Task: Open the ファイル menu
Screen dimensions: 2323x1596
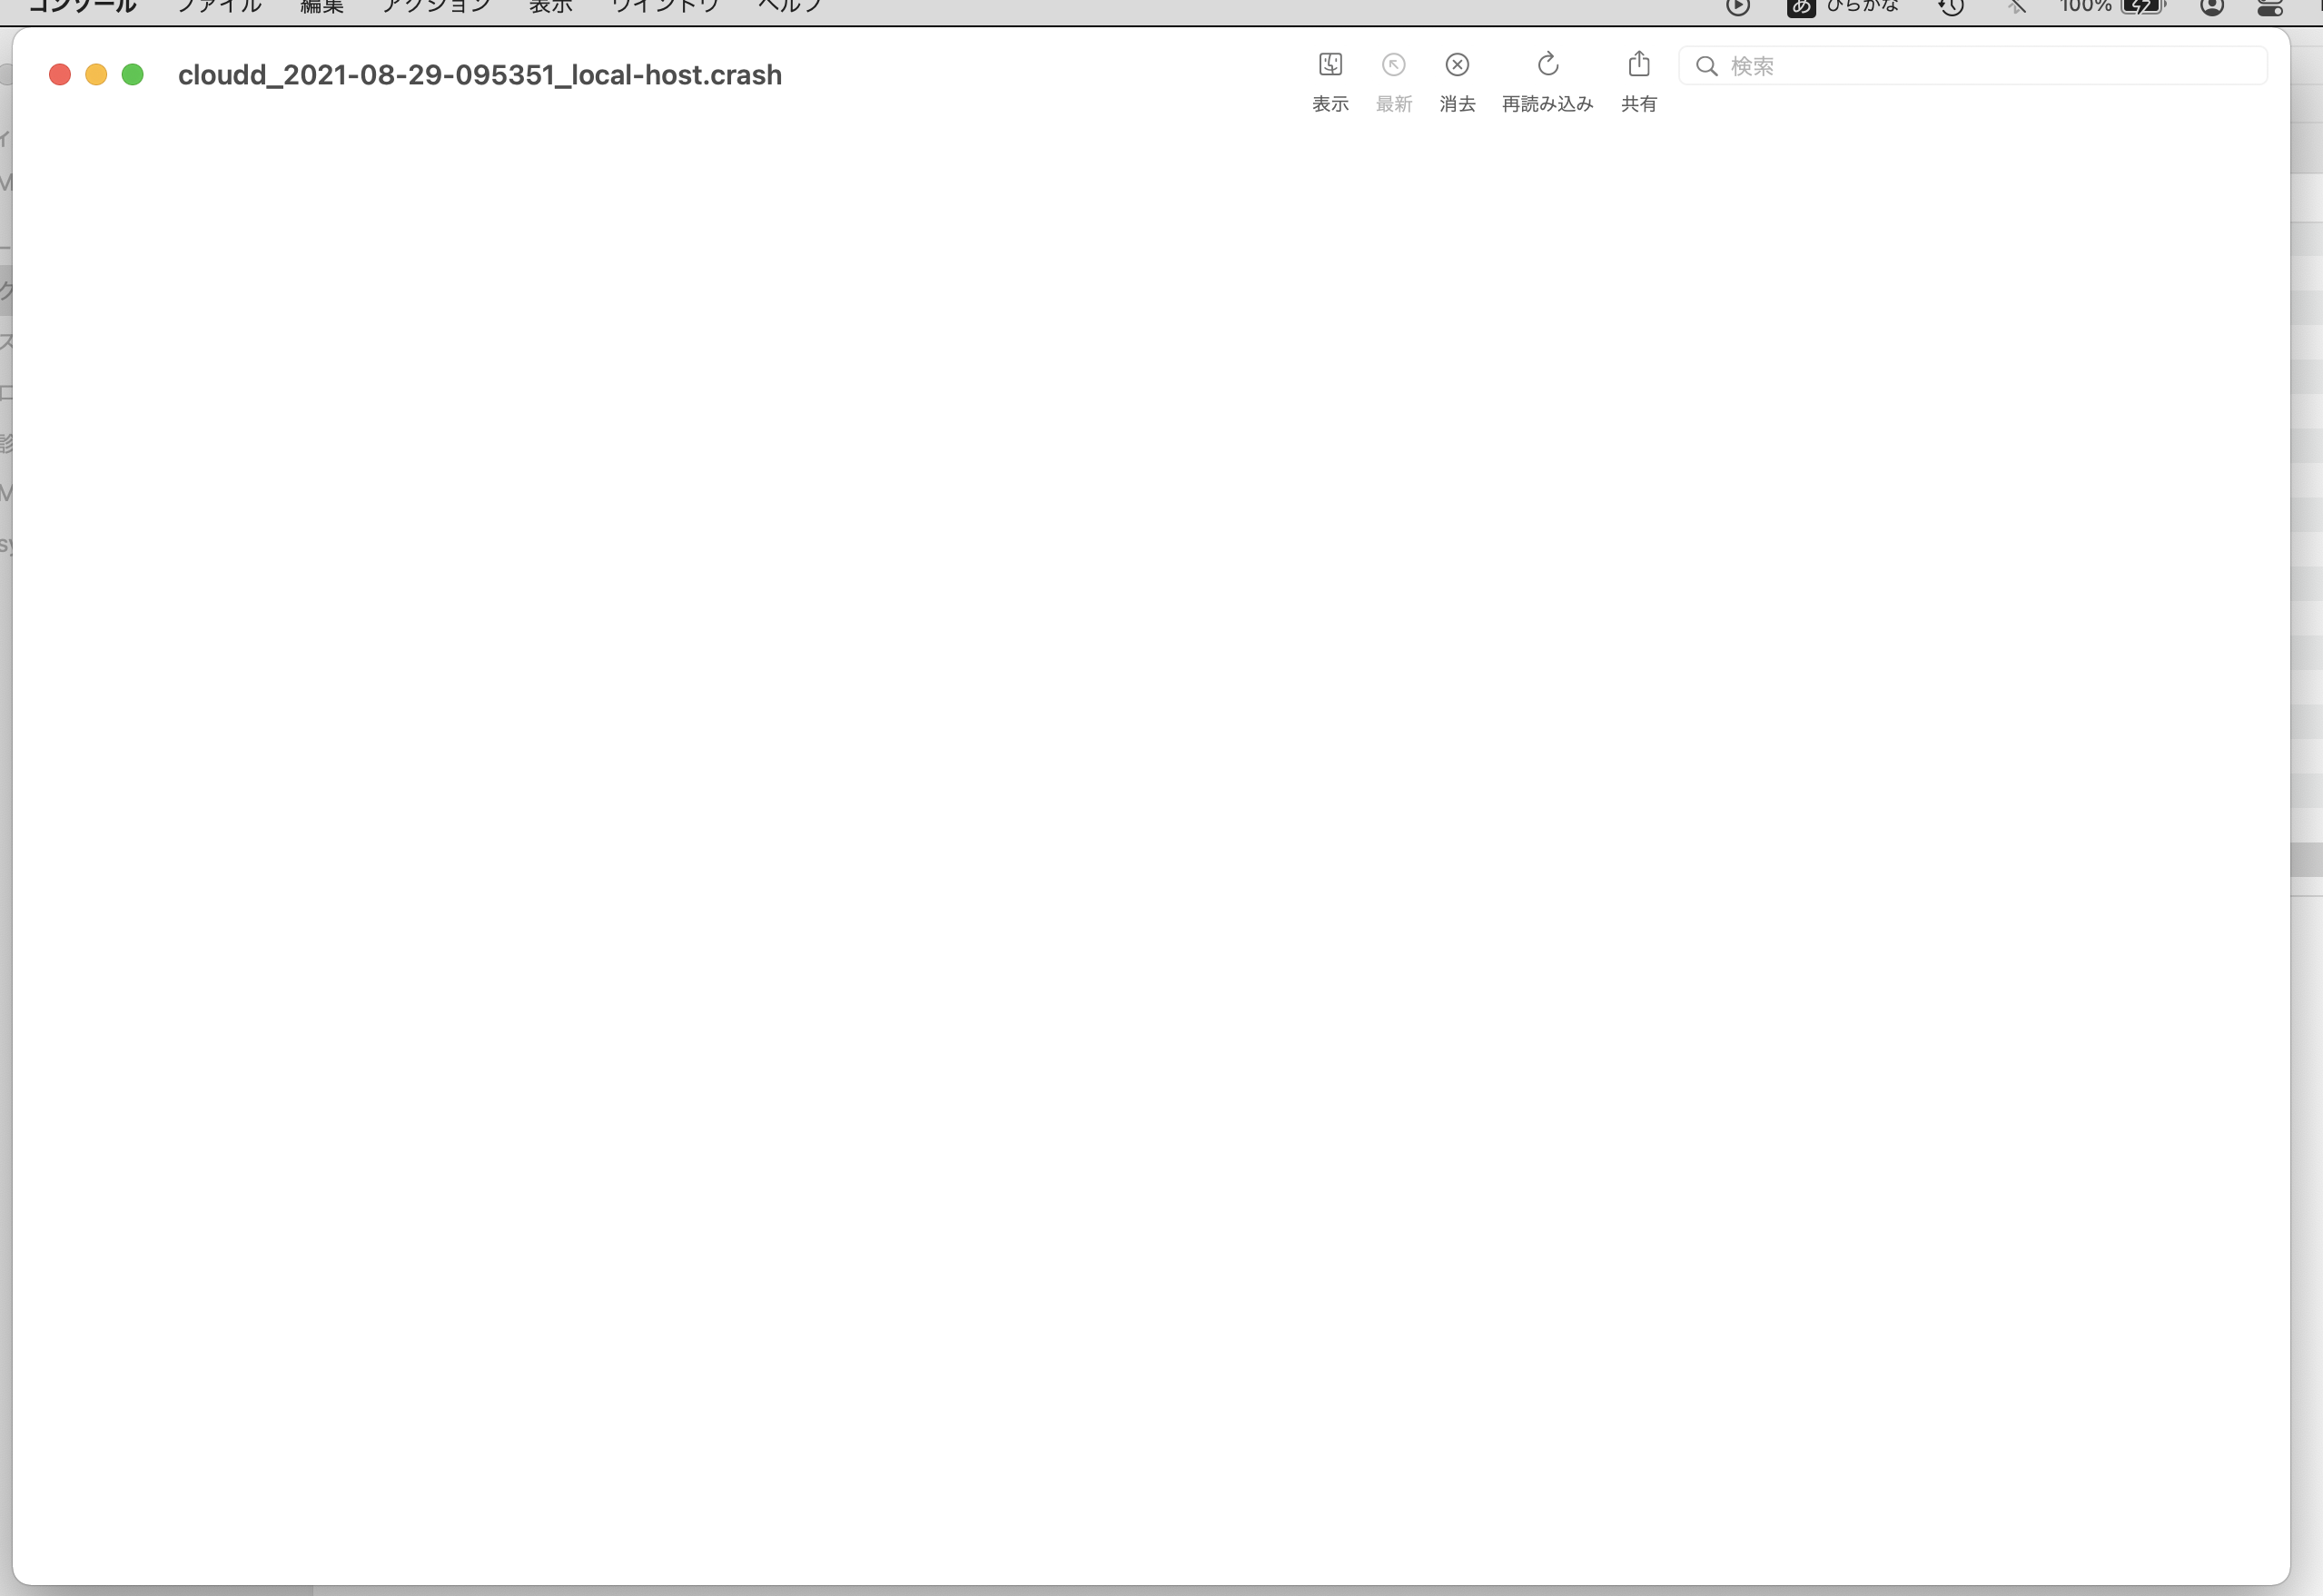Action: click(219, 7)
